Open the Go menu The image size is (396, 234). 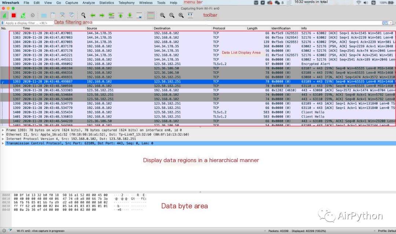(x=59, y=3)
